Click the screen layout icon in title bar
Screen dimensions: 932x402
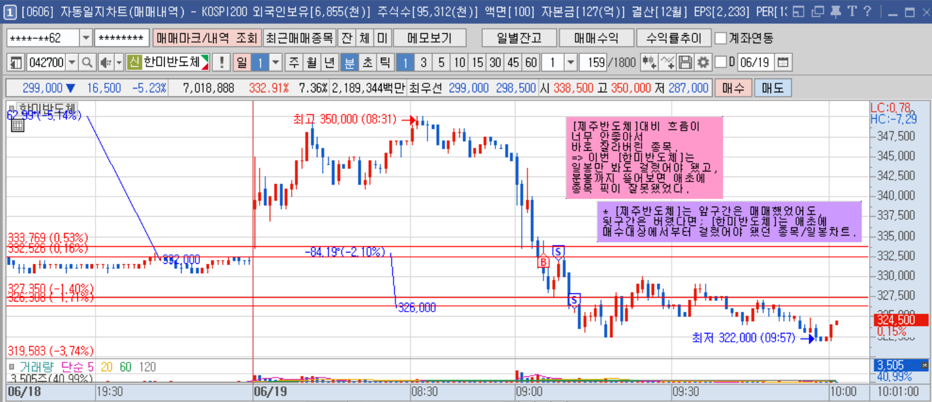tap(798, 11)
